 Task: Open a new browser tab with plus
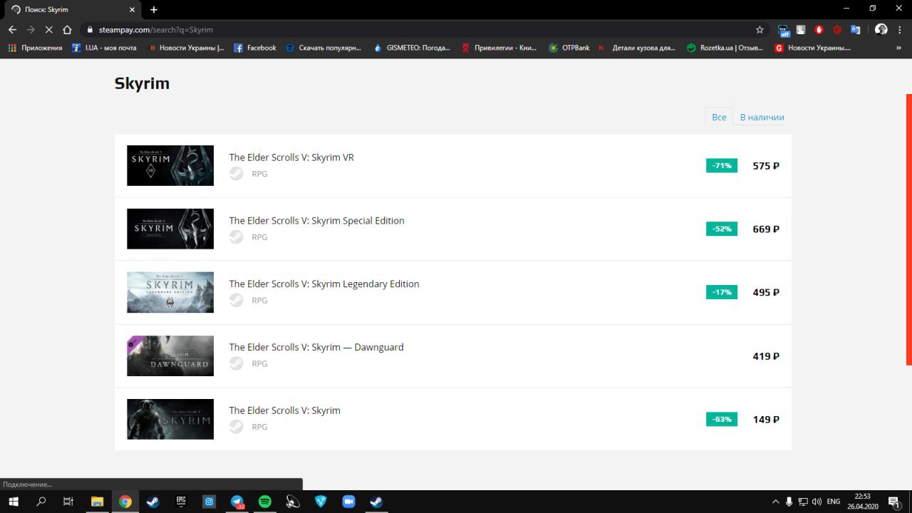pyautogui.click(x=154, y=9)
